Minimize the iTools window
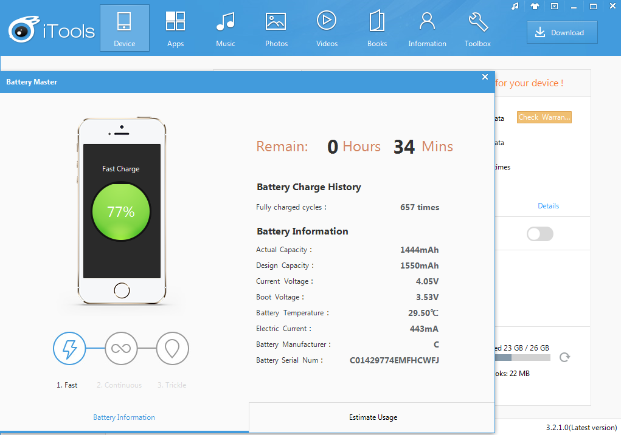The height and width of the screenshot is (435, 621). click(574, 7)
